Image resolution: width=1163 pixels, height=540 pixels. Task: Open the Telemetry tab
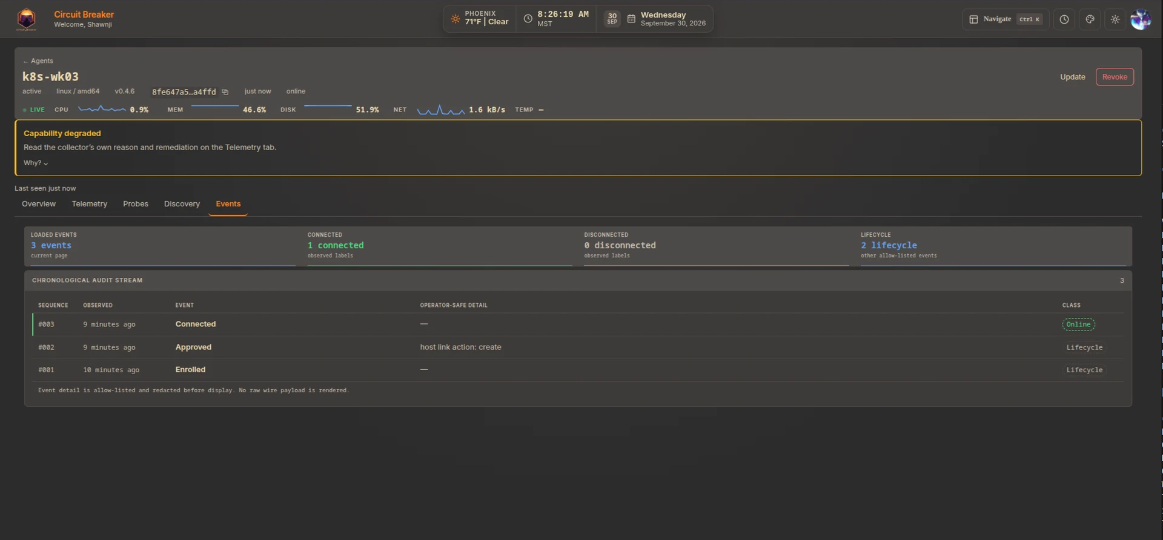pos(90,204)
